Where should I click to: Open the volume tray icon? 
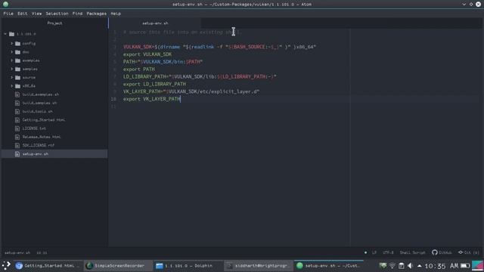tap(410, 265)
